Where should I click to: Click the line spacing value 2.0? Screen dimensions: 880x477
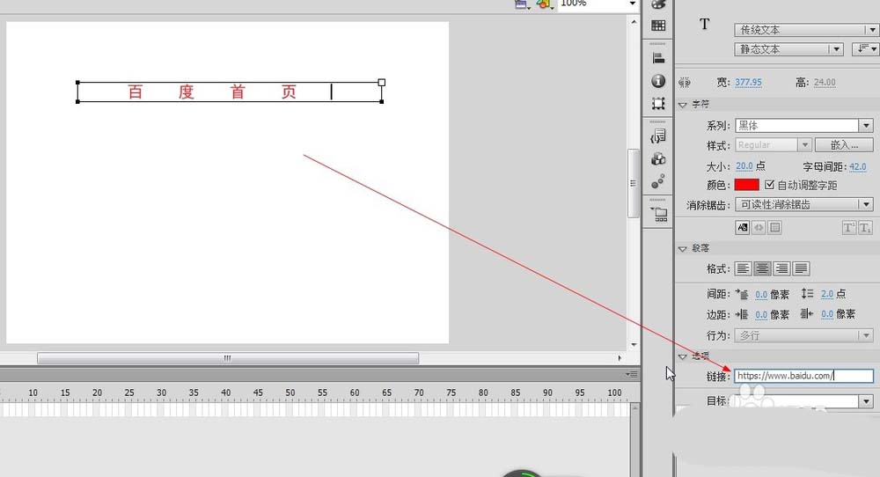(x=826, y=293)
